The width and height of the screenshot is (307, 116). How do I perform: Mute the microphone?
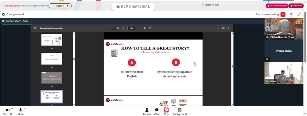pyautogui.click(x=21, y=112)
